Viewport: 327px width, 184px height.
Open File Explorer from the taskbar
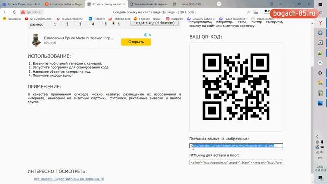[320, 83]
